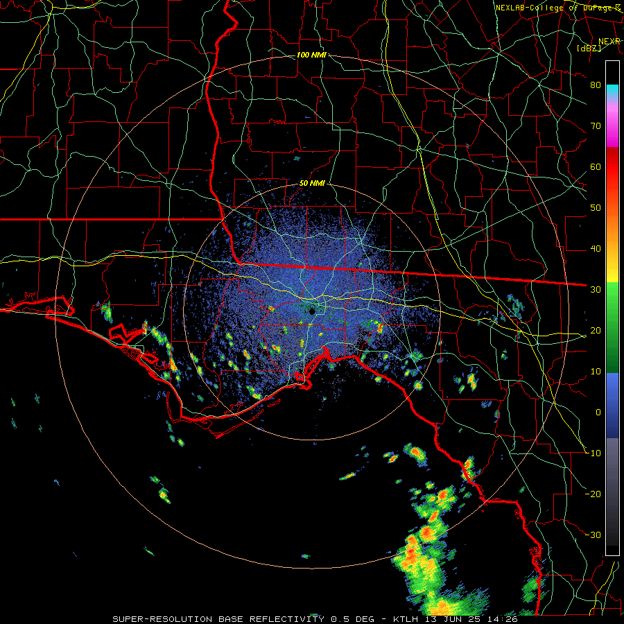This screenshot has width=624, height=624.
Task: Pick the green band of the color bar
Action: (612, 327)
